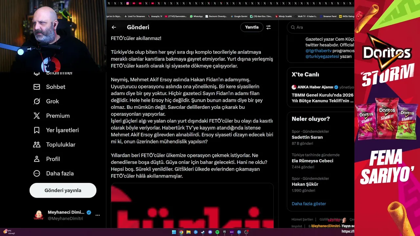Click the Doritos Storm ad banner
The width and height of the screenshot is (420, 236).
point(387,118)
